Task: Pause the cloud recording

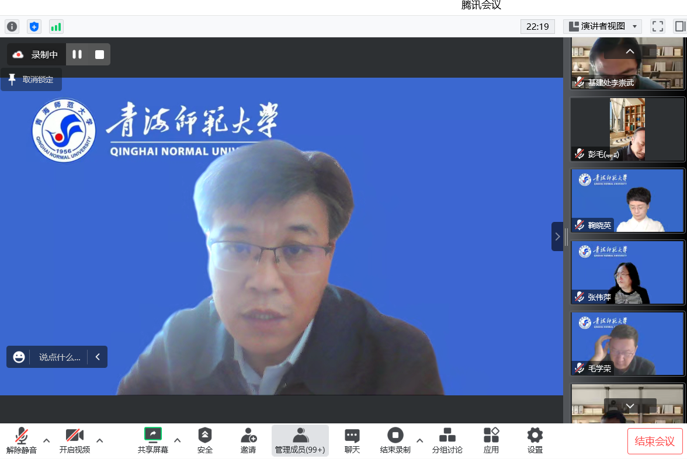Action: click(x=77, y=54)
